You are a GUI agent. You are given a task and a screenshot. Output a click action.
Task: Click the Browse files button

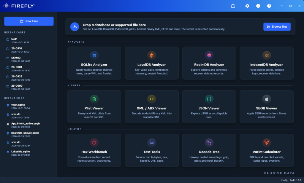[277, 27]
